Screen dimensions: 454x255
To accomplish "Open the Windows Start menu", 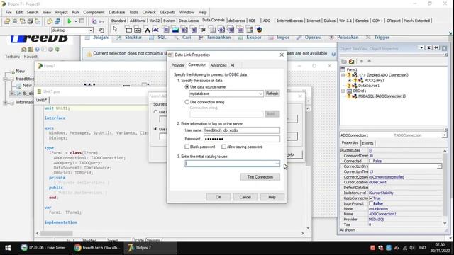I will [x=8, y=248].
